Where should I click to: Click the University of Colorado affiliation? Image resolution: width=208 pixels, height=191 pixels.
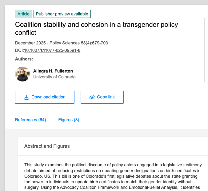(x=54, y=77)
